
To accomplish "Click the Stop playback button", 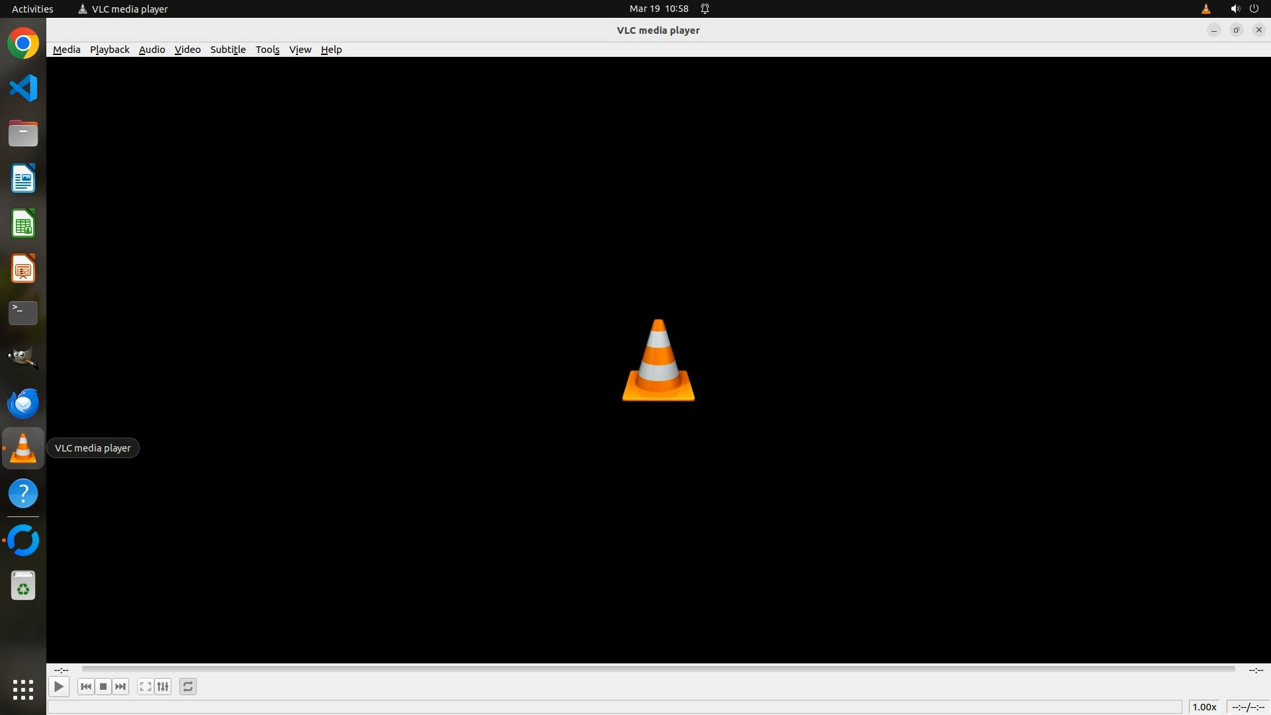I will point(103,687).
